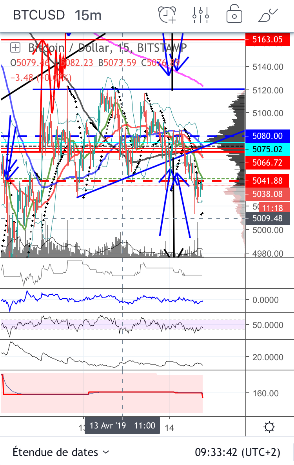Click the 13 Avr '19 11:00 date marker
Screen dimensions: 294x465
coord(122,426)
